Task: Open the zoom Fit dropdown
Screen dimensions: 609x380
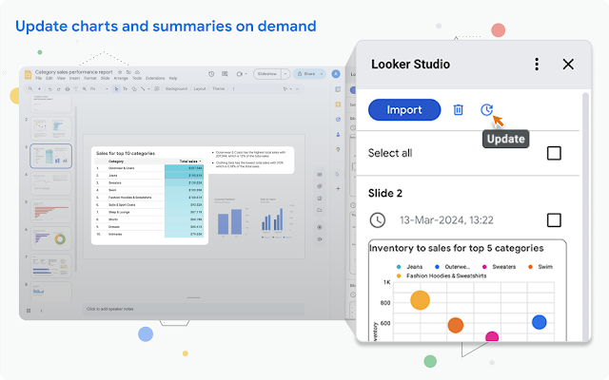Action: pyautogui.click(x=99, y=88)
